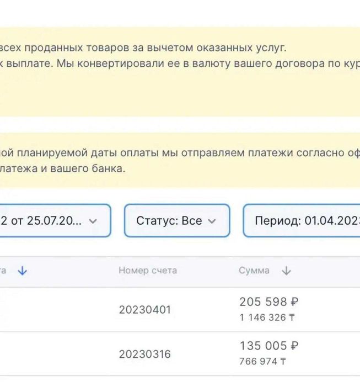Viewport: 360px width, 386px height.
Task: Open invoice number 20230401
Action: click(x=145, y=310)
